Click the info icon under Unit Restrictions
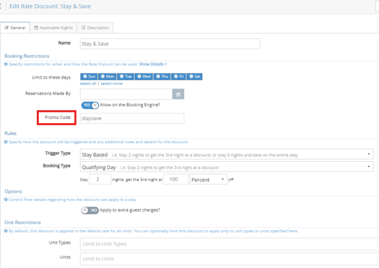The width and height of the screenshot is (379, 268). 6,231
